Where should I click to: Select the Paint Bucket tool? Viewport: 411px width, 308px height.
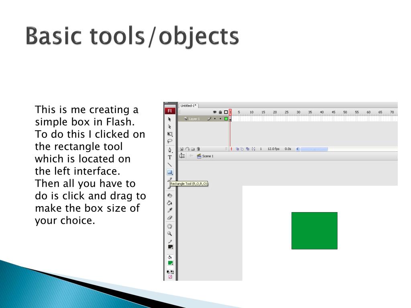point(170,203)
